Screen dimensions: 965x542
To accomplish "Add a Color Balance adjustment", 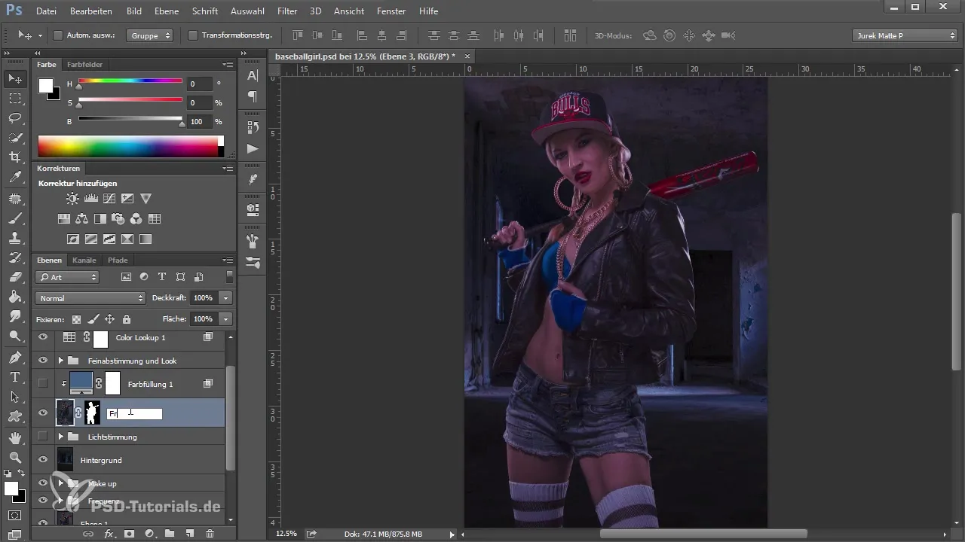I will (x=82, y=219).
